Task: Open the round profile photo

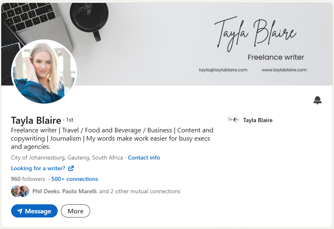Action: [44, 72]
